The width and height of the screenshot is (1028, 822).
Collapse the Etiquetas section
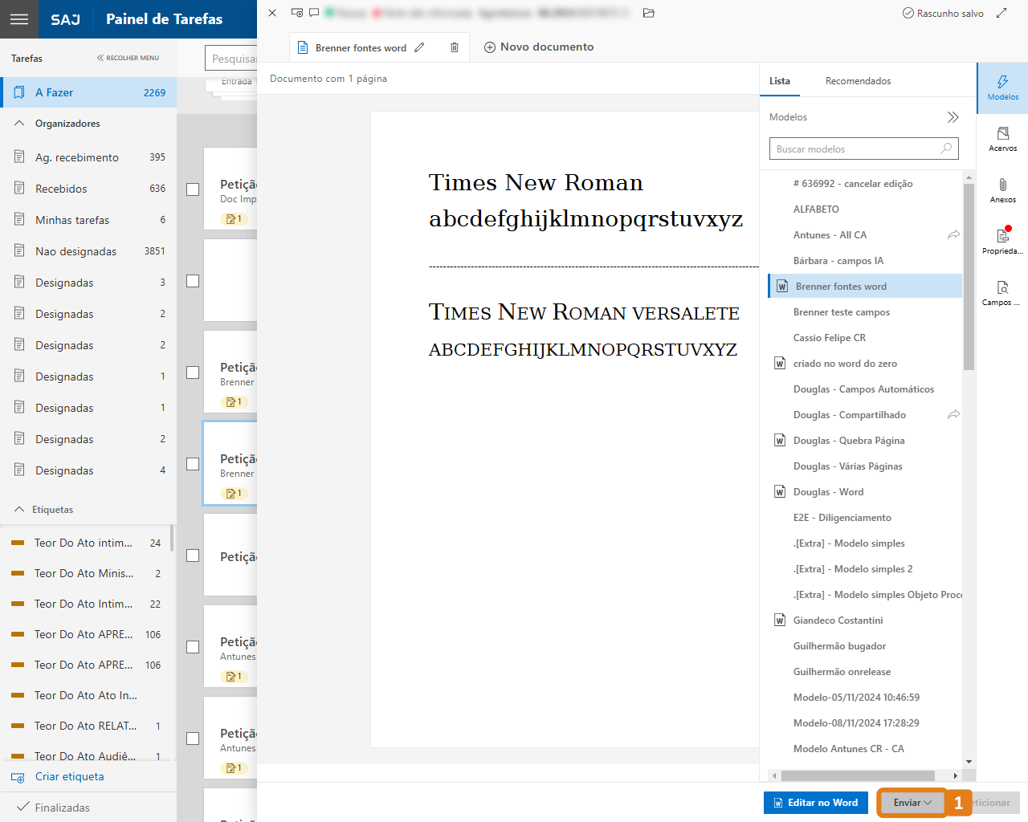19,510
